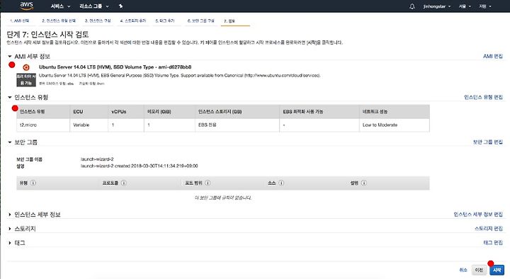
Task: Click the 스토리지 편집 link
Action: pos(489,229)
